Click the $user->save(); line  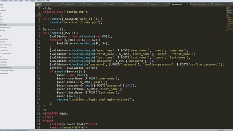(x=68, y=96)
